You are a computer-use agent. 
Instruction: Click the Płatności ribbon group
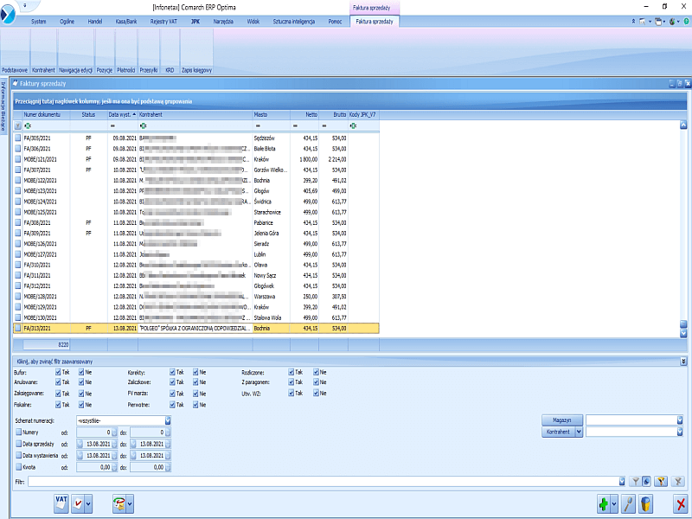(126, 70)
